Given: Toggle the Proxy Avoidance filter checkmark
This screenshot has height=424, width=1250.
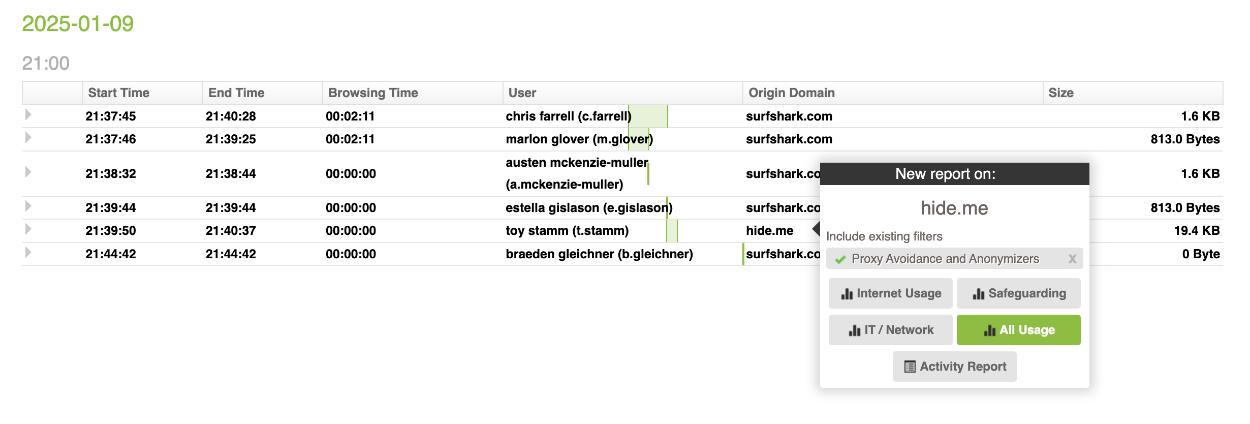Looking at the screenshot, I should tap(840, 259).
